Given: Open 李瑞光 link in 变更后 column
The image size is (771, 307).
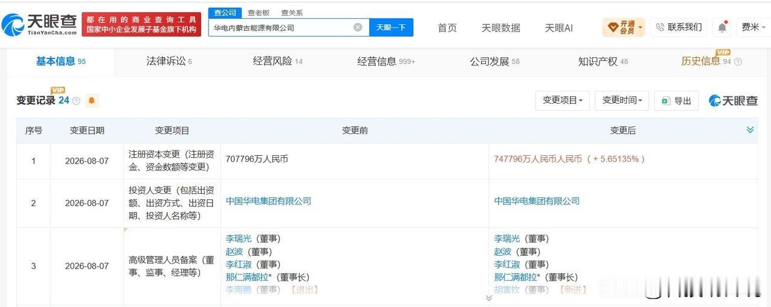Looking at the screenshot, I should click(507, 238).
